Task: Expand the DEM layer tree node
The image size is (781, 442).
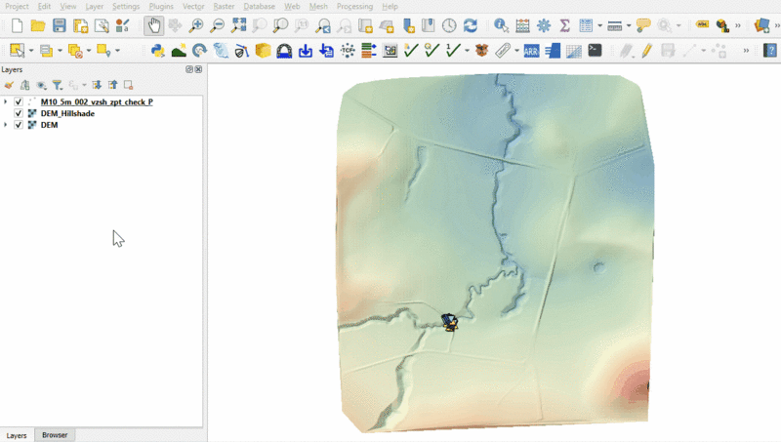Action: tap(6, 125)
